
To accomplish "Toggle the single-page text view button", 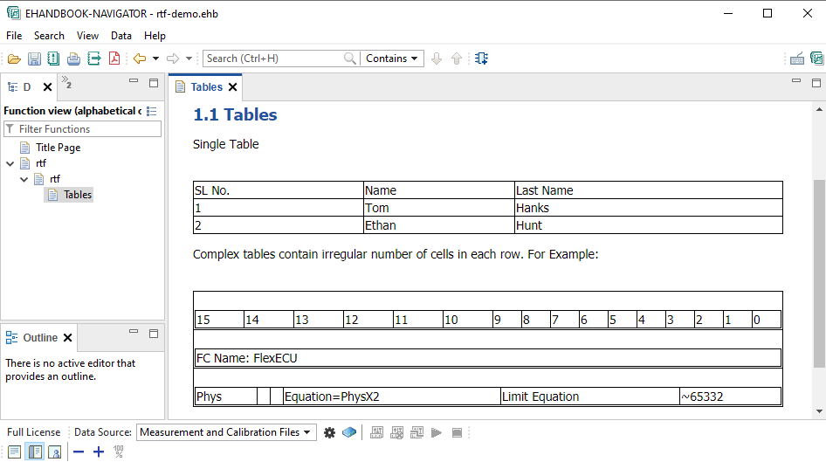I will (15, 452).
